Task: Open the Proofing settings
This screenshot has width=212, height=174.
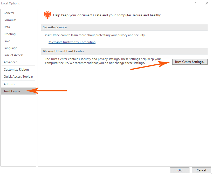Action: click(9, 34)
